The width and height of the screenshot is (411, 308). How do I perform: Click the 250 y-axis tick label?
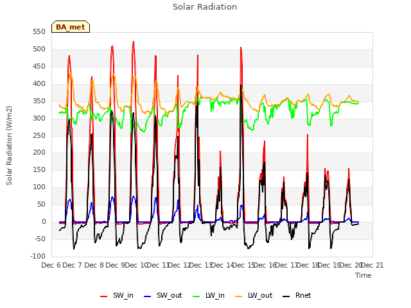tap(39, 135)
